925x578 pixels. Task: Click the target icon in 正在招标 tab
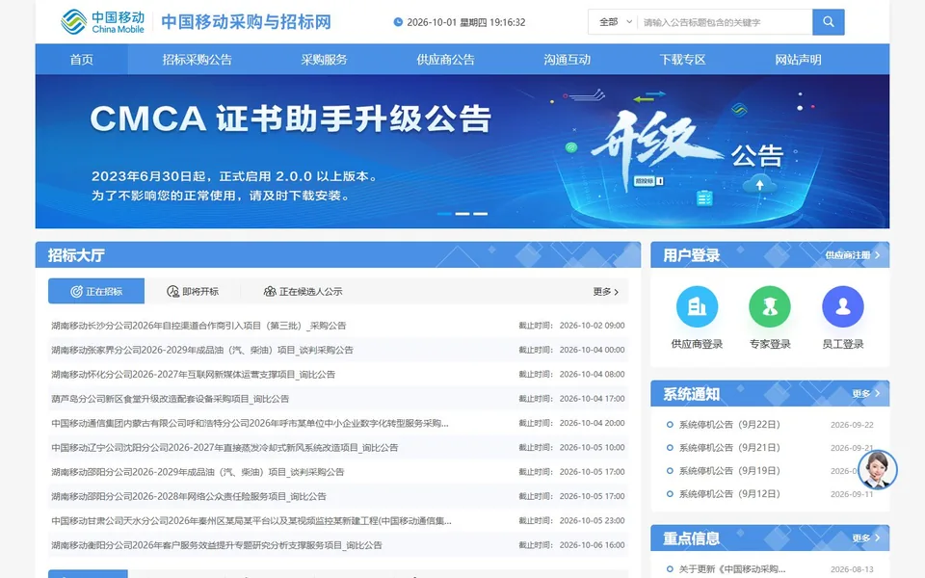click(77, 291)
